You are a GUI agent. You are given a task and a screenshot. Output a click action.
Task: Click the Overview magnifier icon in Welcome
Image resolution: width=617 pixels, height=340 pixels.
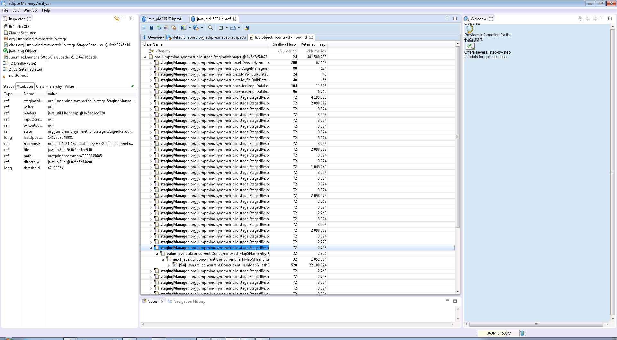(470, 29)
